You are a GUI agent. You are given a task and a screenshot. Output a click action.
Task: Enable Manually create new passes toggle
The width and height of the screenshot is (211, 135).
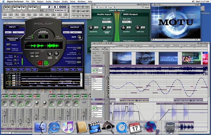[8, 45]
